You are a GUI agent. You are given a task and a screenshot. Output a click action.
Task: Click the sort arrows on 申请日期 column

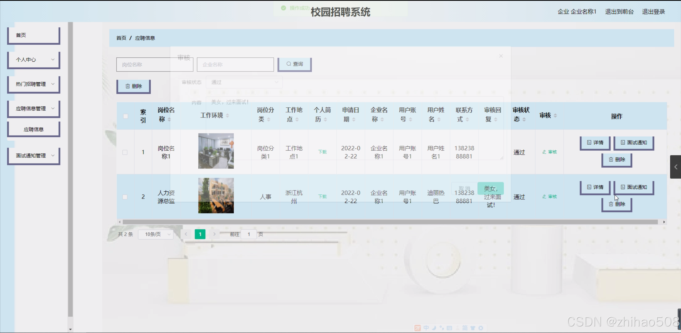pos(354,120)
